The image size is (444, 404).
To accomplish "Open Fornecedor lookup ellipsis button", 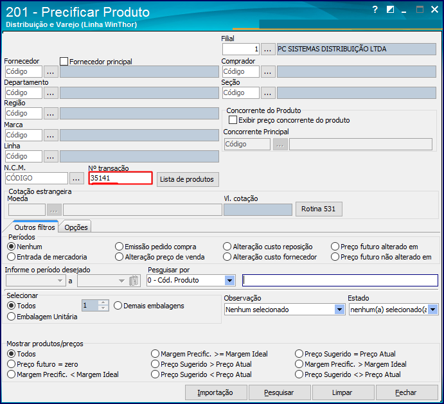I will click(51, 72).
